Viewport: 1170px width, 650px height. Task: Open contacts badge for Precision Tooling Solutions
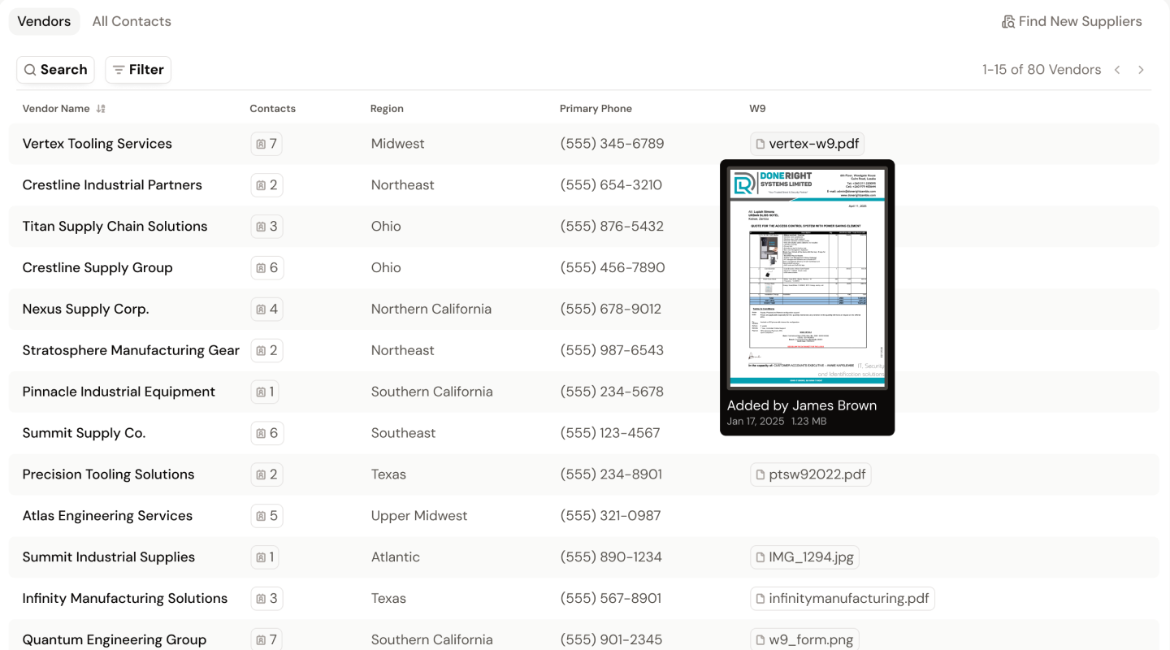(x=266, y=474)
